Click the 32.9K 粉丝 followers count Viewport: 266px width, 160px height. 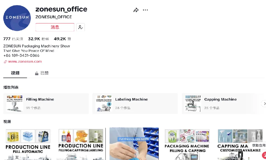coord(39,39)
